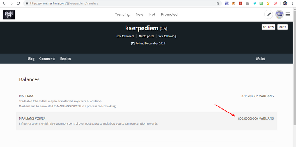Viewport: 296px width, 147px height.
Task: Open the MetaMask fox extension
Action: click(234, 3)
